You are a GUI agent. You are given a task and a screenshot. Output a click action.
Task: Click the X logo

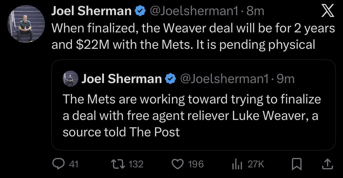click(328, 11)
